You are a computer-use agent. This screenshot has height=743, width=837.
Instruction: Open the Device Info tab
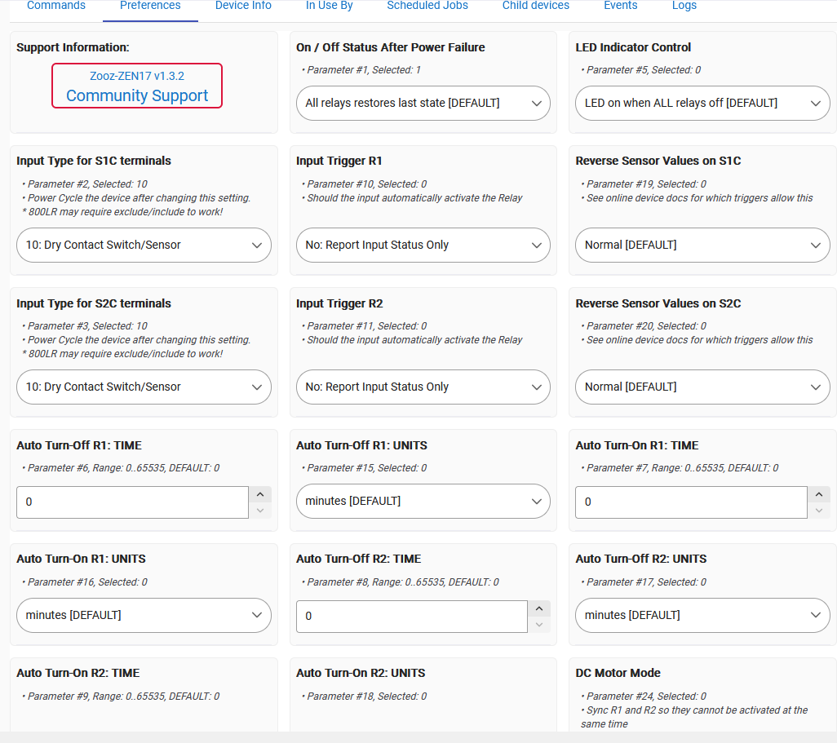pyautogui.click(x=243, y=6)
